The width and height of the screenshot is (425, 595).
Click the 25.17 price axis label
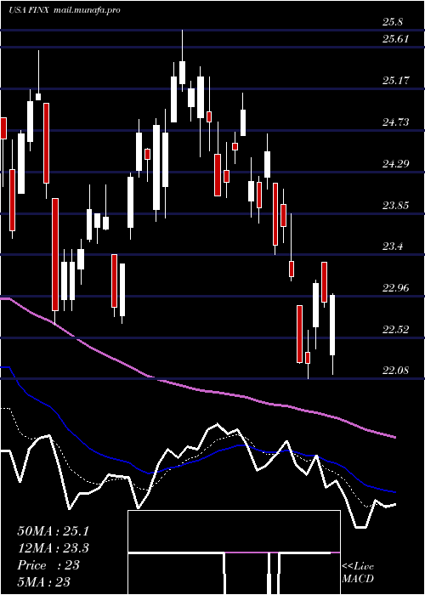(x=396, y=81)
